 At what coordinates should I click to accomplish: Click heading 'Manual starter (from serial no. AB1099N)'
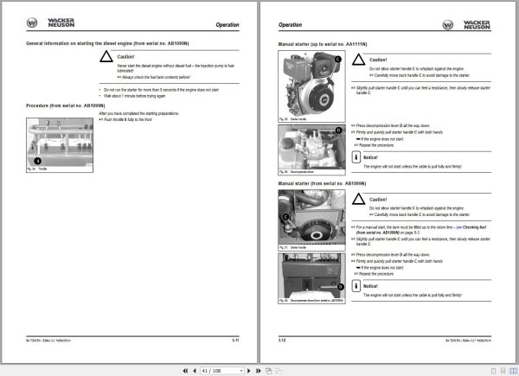click(322, 183)
